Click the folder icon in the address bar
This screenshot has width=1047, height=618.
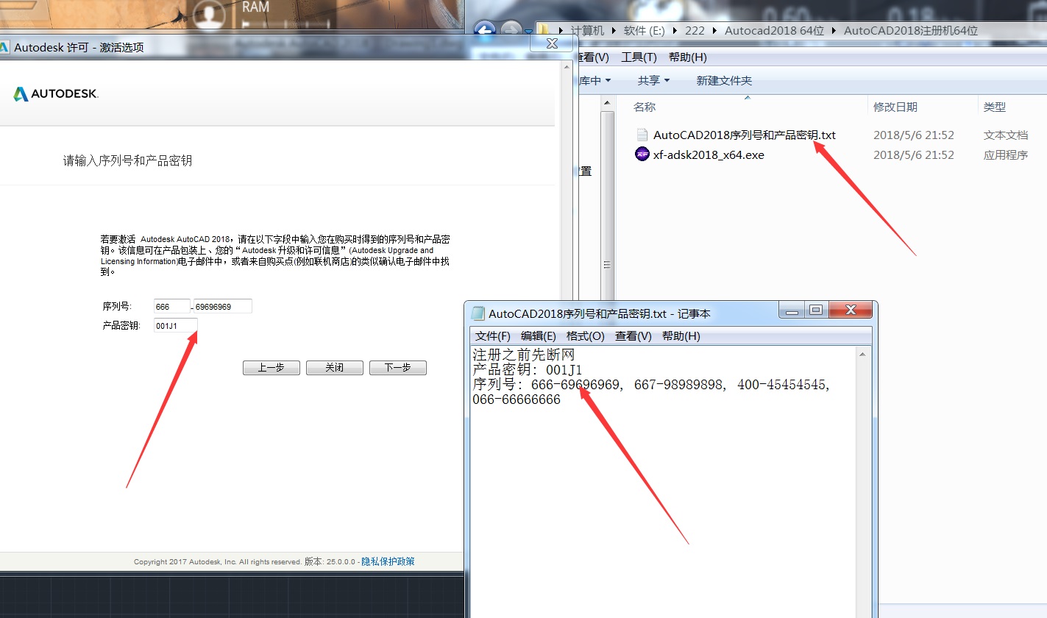[x=544, y=30]
